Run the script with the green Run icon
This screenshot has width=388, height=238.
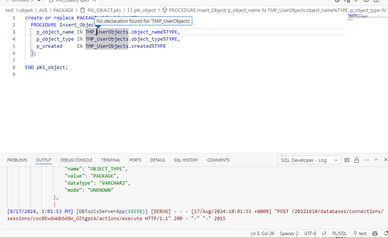coord(356,1)
